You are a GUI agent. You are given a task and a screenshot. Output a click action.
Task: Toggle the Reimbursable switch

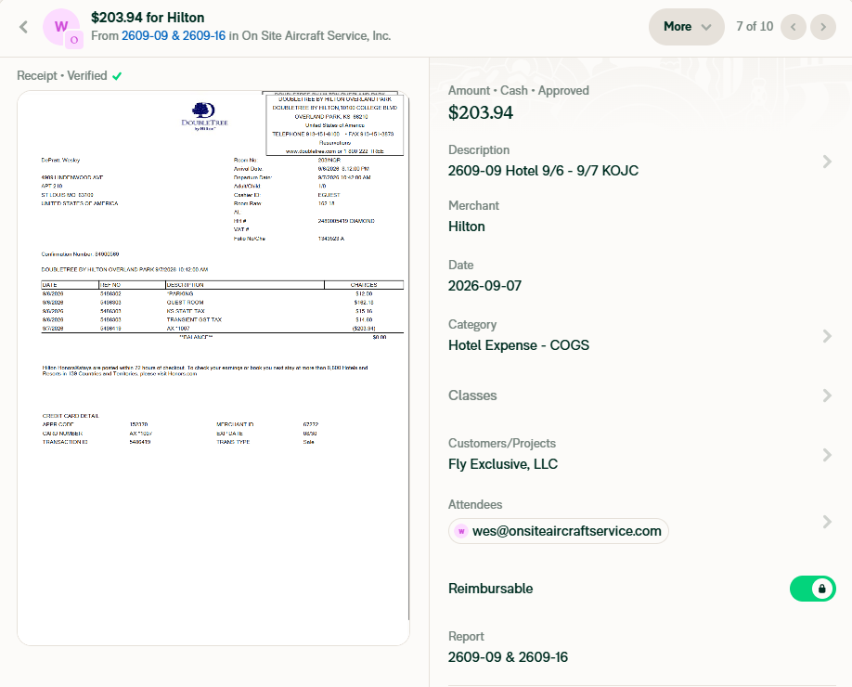coord(812,589)
